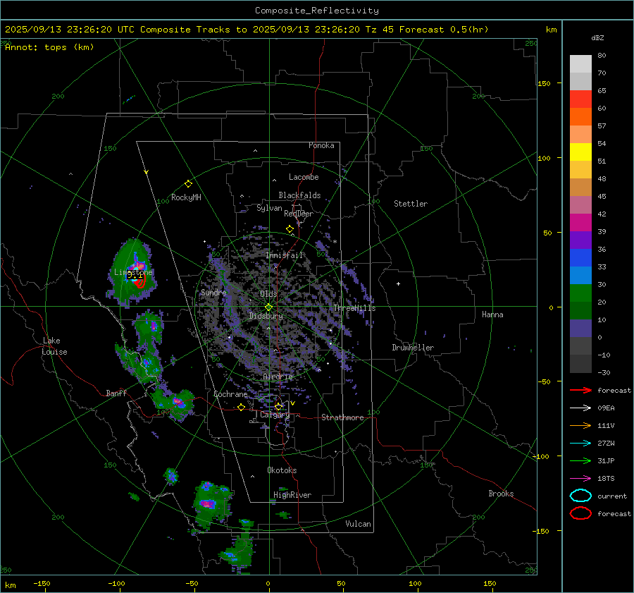This screenshot has width=634, height=593.
Task: Click the dBZ legend heading
Action: pos(597,38)
